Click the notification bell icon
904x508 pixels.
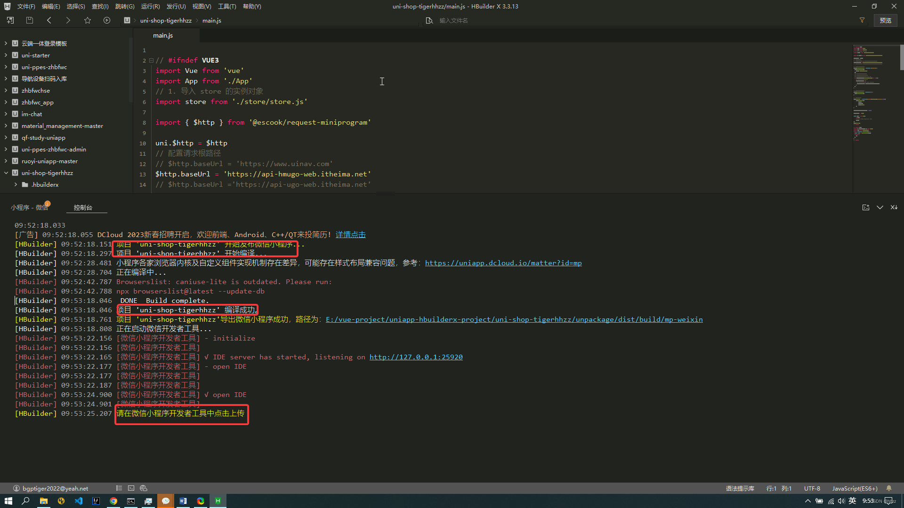[889, 488]
